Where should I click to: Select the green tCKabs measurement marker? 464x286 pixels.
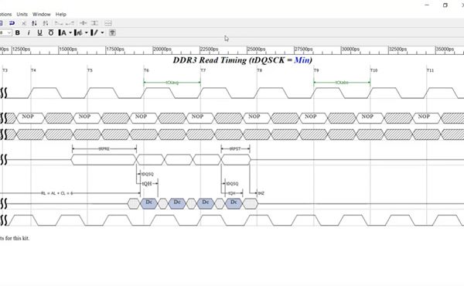click(342, 83)
